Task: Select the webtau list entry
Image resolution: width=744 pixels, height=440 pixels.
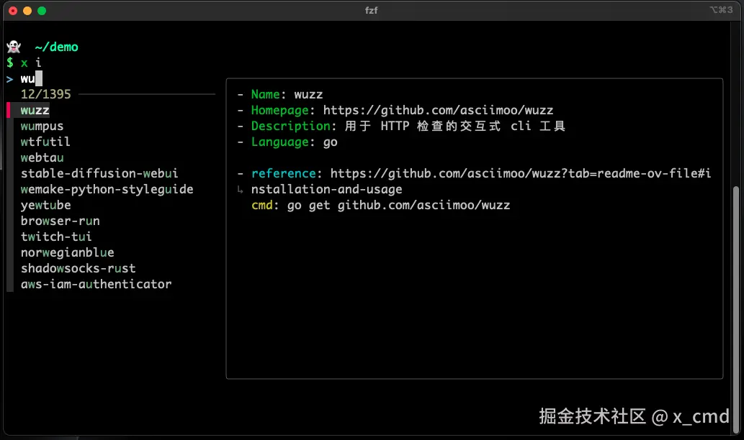Action: (x=42, y=157)
